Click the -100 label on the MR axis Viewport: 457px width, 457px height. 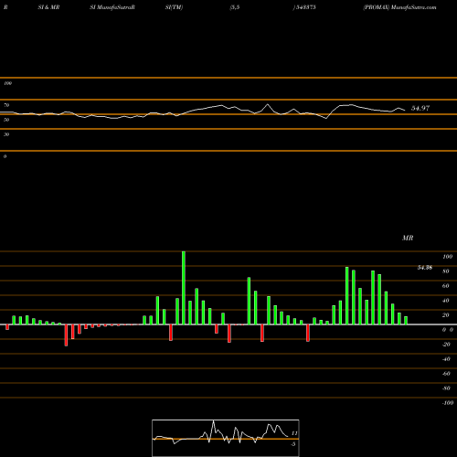[448, 403]
